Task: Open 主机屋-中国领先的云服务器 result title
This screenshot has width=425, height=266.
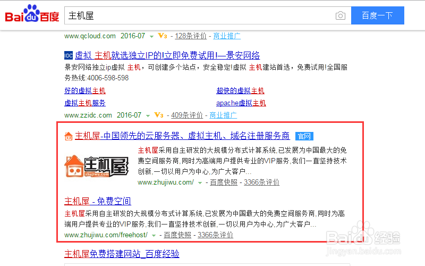Action: [x=182, y=136]
